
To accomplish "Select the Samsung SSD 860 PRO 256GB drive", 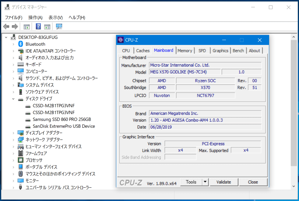I will tap(62, 119).
